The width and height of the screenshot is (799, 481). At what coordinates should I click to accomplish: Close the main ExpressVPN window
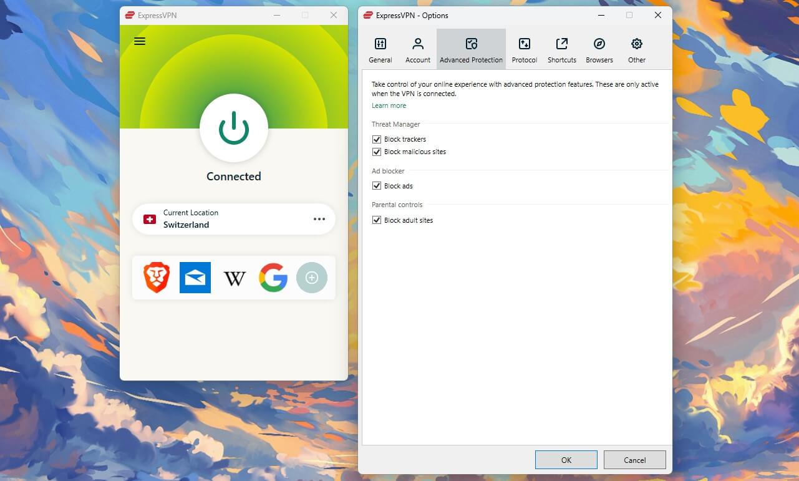334,15
